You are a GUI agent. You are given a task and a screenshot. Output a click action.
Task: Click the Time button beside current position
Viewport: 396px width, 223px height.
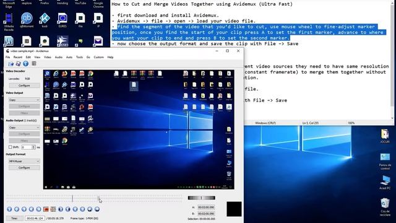pos(14,218)
